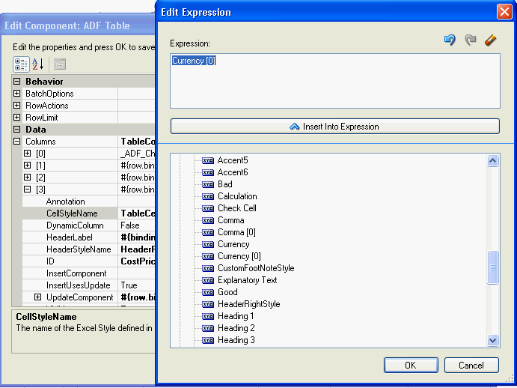Screen dimensions: 517x388
Task: Click the xyz icon beside Accent6
Action: tap(208, 172)
